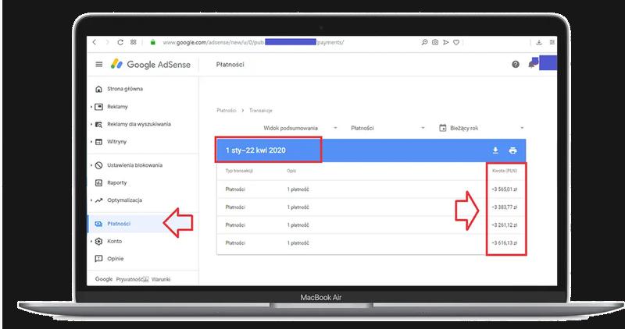Click amount −3 261,12 zł
Image resolution: width=625 pixels, height=329 pixels.
click(504, 225)
